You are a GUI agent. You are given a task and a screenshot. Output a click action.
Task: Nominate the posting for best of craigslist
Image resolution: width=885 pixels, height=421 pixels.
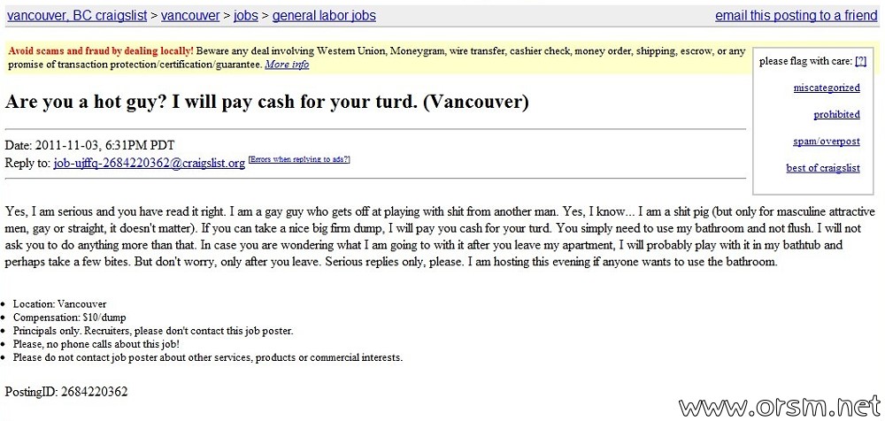click(x=823, y=168)
